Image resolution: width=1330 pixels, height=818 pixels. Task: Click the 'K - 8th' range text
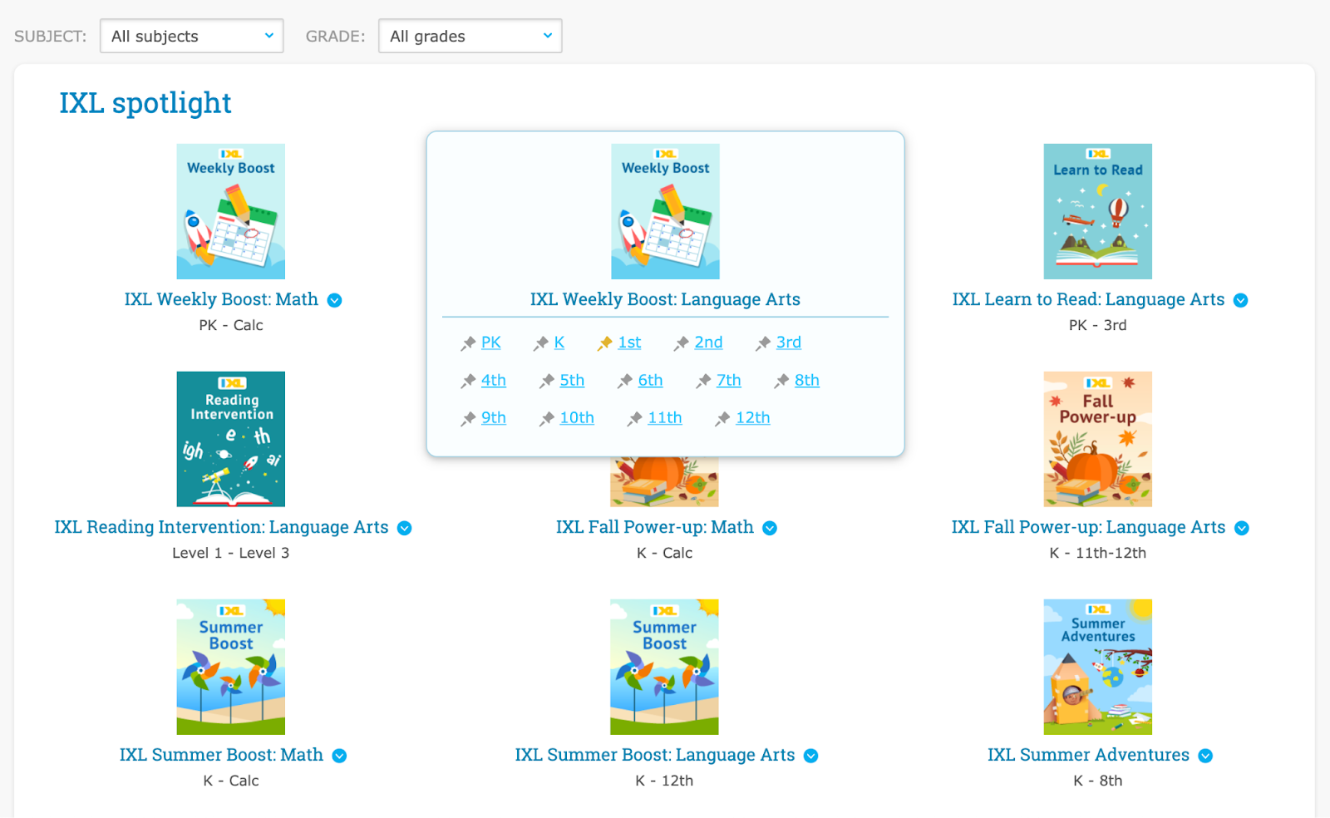[1098, 781]
